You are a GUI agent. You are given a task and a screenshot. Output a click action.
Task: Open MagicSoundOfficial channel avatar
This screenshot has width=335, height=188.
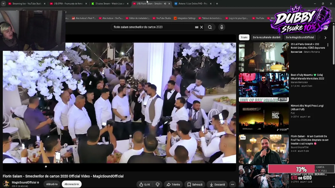[6, 184]
